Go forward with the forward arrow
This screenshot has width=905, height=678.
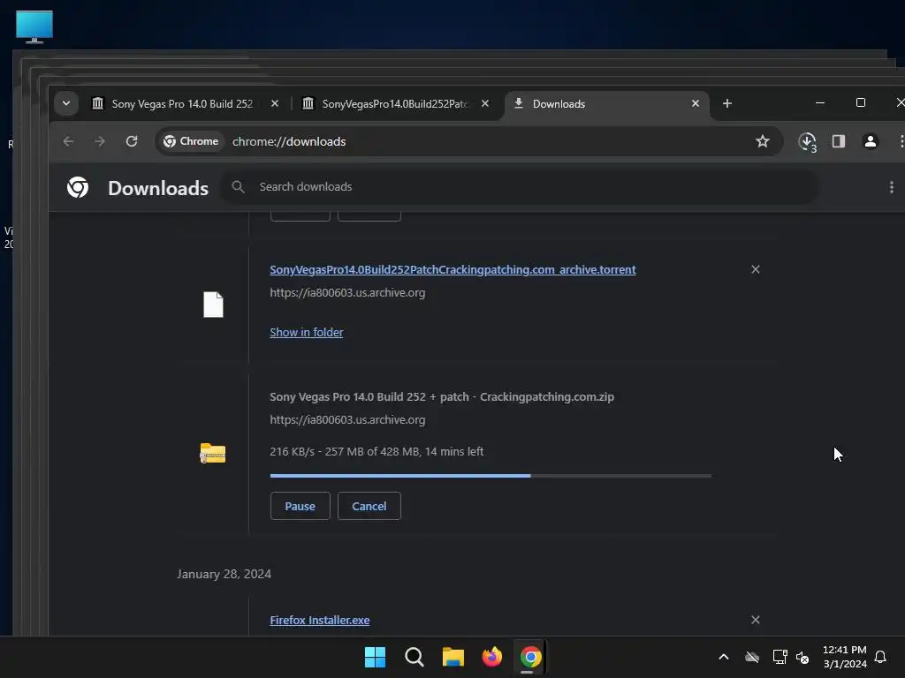(99, 141)
